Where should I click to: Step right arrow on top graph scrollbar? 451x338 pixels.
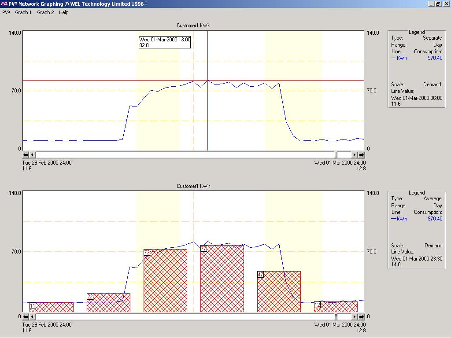coord(355,154)
